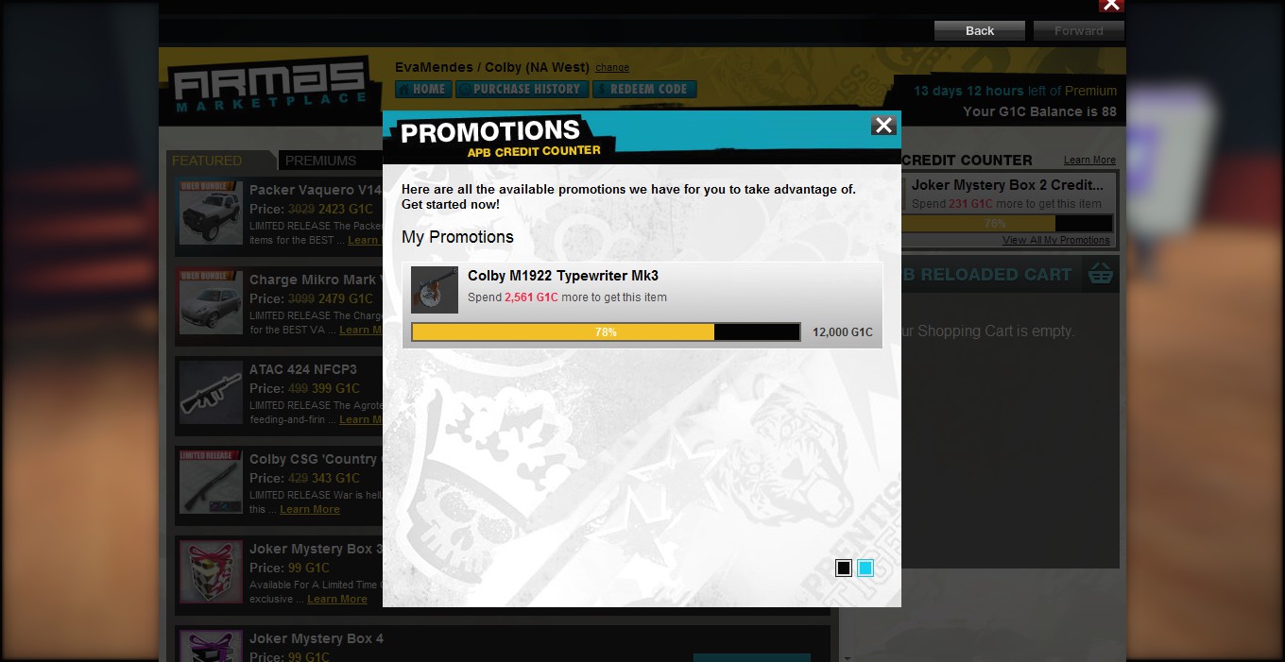
Task: Click the 78% Typewriter promotion progress bar
Action: [606, 332]
